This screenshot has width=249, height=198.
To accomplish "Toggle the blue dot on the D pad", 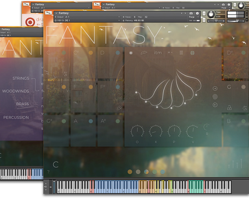I will point(118,53).
